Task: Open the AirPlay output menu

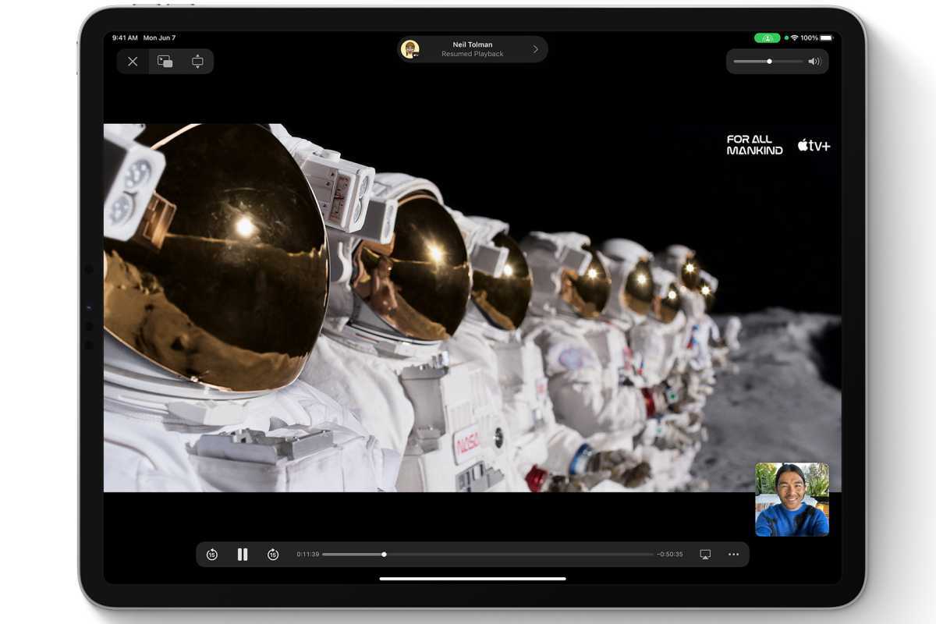Action: 705,555
